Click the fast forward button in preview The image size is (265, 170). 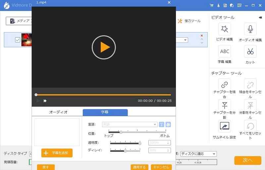point(45,101)
